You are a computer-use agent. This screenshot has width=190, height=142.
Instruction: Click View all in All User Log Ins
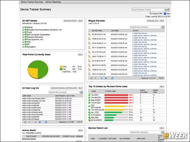(80, 122)
